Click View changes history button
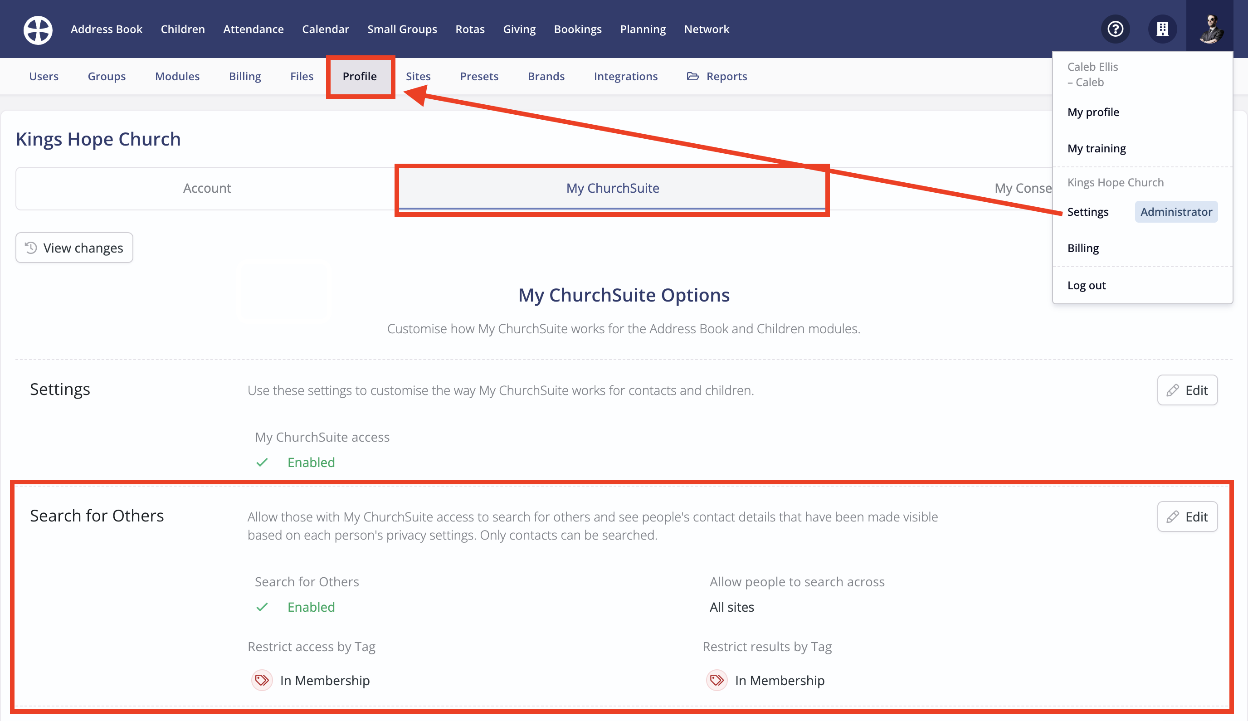Image resolution: width=1248 pixels, height=721 pixels. (74, 248)
